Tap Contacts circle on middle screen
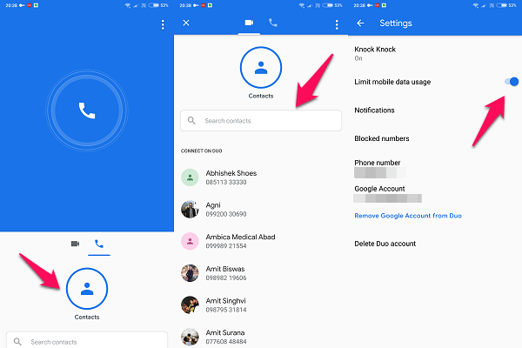The width and height of the screenshot is (522, 348). tap(261, 68)
